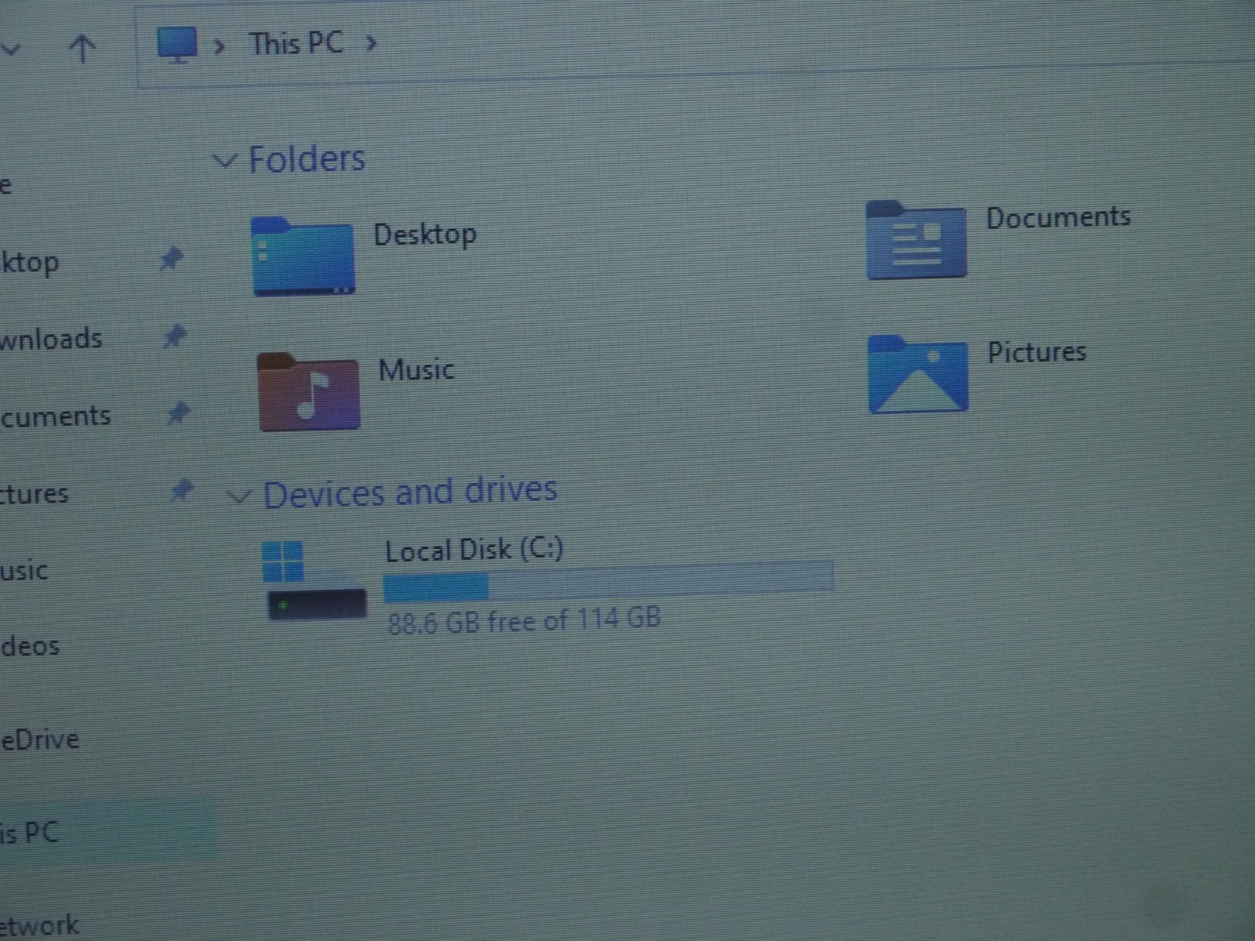Open the Pictures folder icon

point(918,374)
